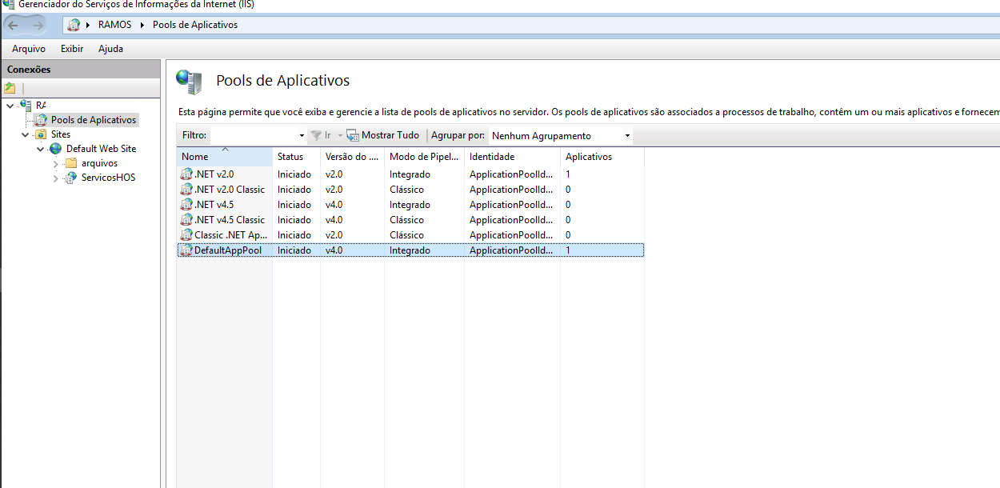Click the Mostrar Tudo button
Screen dimensions: 1000x488
(382, 136)
